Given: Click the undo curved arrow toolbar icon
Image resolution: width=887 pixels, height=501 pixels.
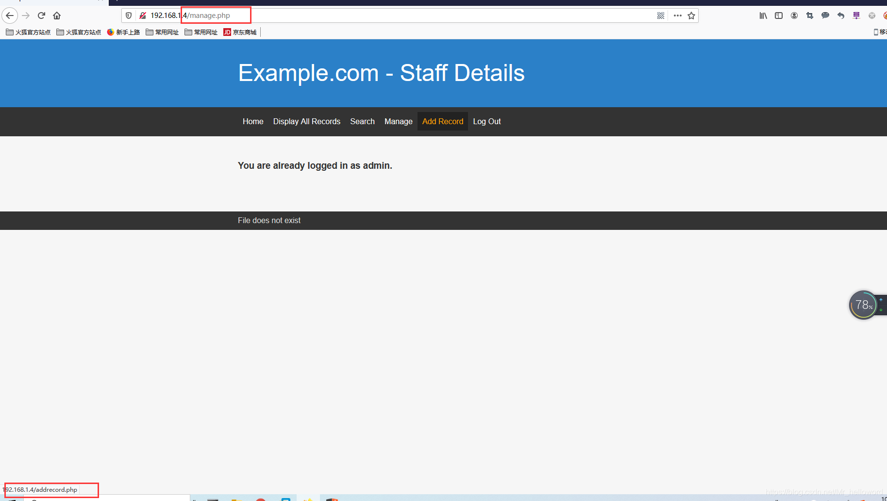Looking at the screenshot, I should coord(841,16).
